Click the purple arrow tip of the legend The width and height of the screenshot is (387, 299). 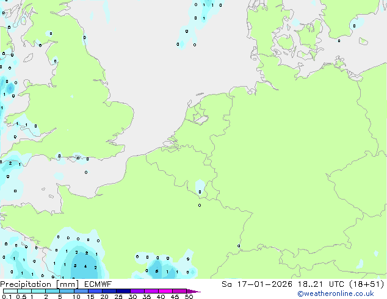pos(193,291)
